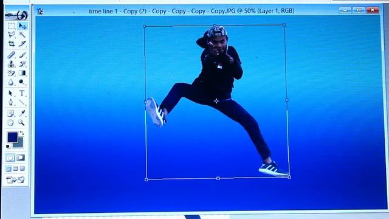This screenshot has height=219, width=389.
Task: Click the transform center reference point
Action: click(x=216, y=101)
